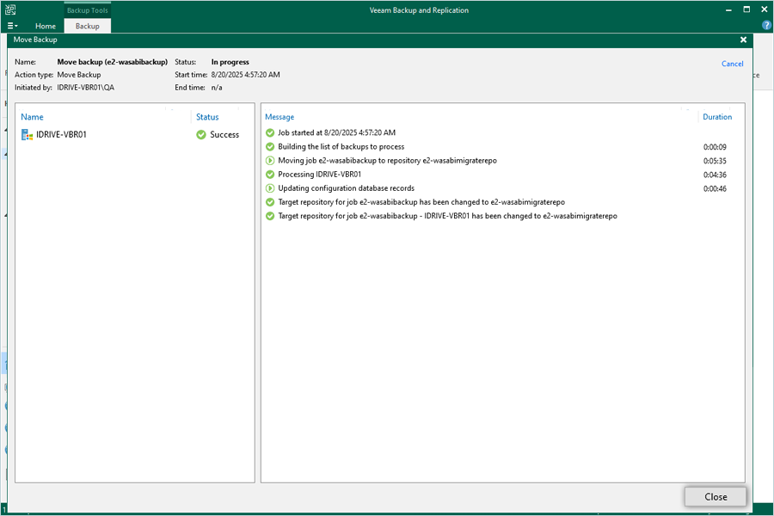Click the 0:00:09 duration value
Image resolution: width=774 pixels, height=516 pixels.
click(x=715, y=147)
